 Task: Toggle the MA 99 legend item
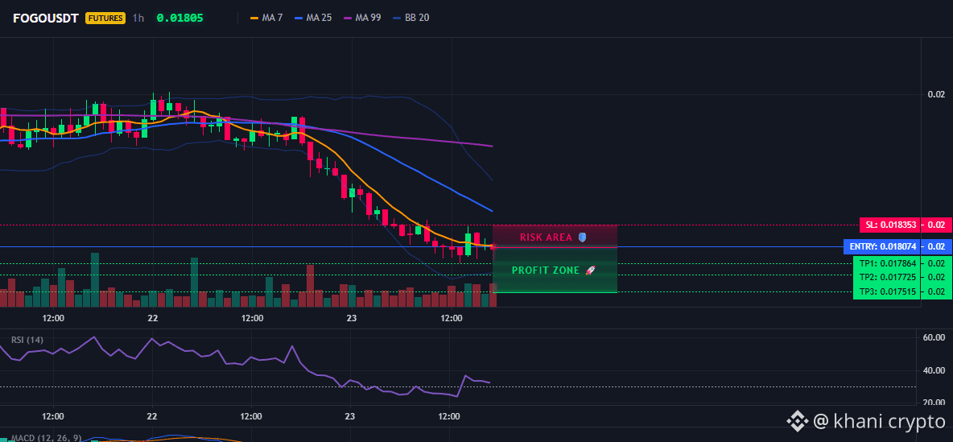pyautogui.click(x=363, y=19)
